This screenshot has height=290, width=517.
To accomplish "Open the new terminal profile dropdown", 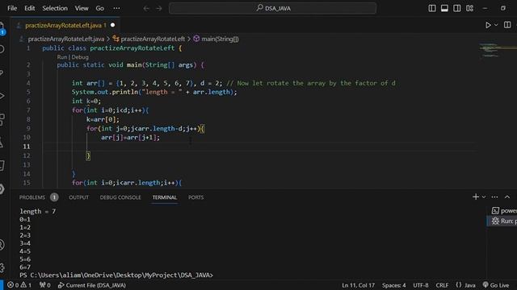I will [484, 197].
